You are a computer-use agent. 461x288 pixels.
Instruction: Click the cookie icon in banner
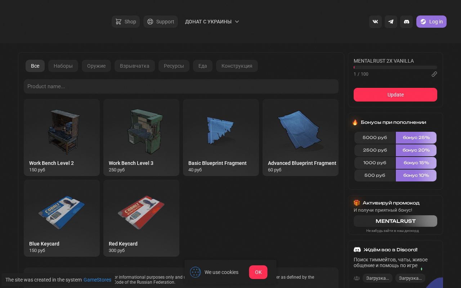click(x=195, y=272)
